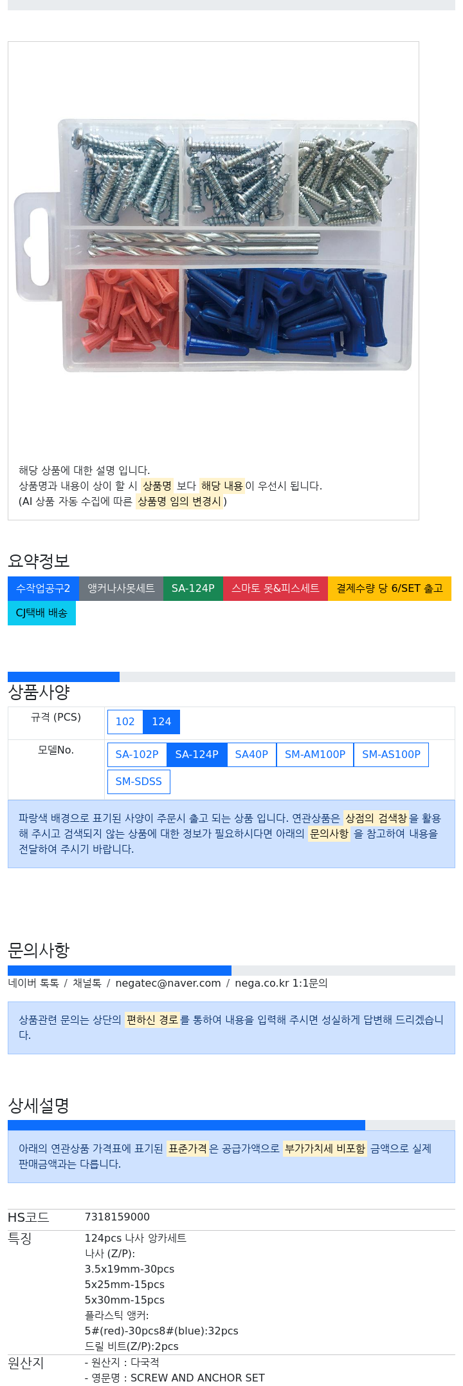Screen dimensions: 463x1386
Task: Choose model SA40P
Action: click(x=251, y=754)
